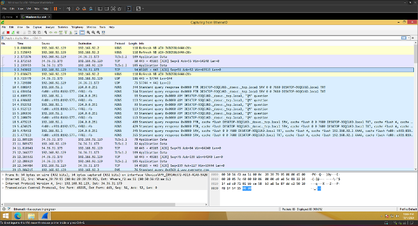This screenshot has height=226, width=418.
Task: Open Wireshark Wireless menu
Action: 91,27
